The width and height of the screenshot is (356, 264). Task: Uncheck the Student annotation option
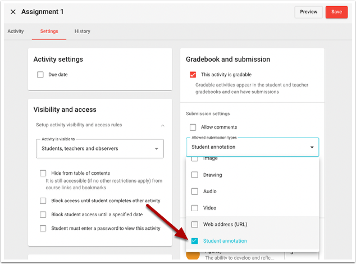[x=195, y=241]
